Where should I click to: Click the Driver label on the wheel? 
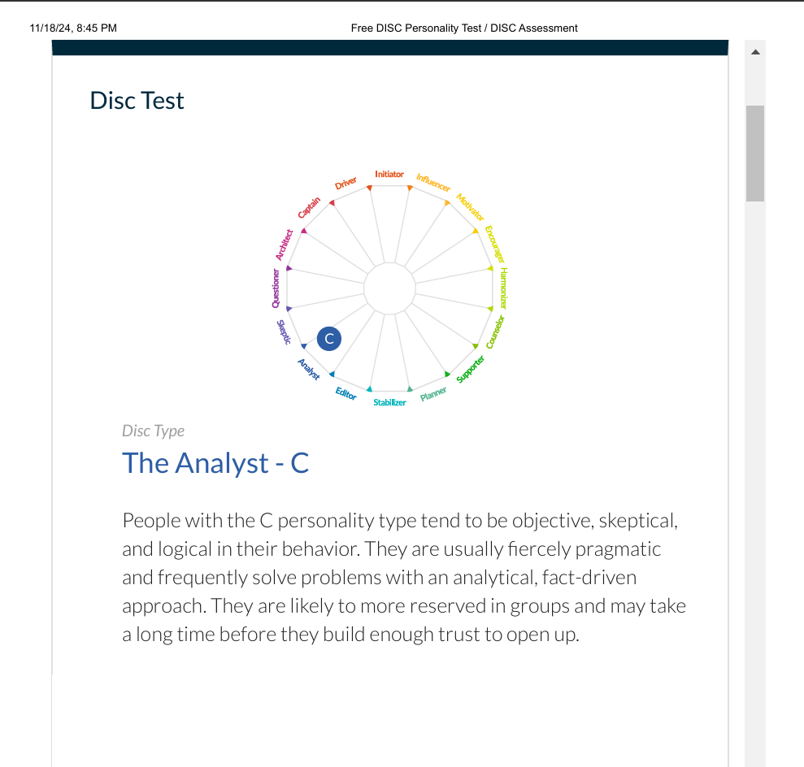(x=346, y=182)
